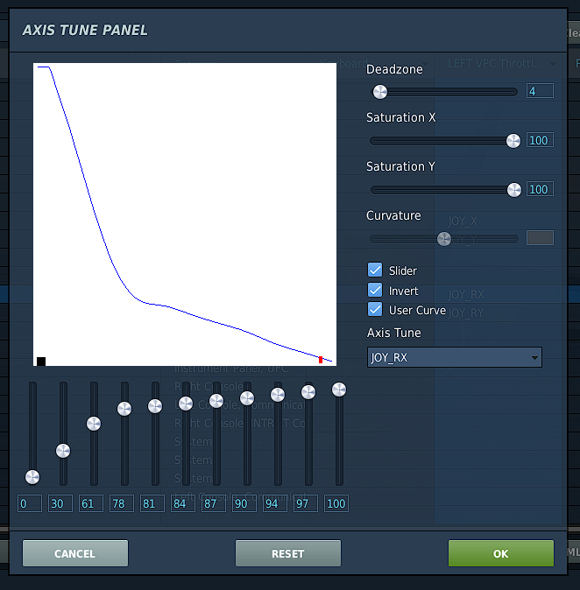This screenshot has height=590, width=580.
Task: Uncheck the Slider checkbox
Action: click(x=375, y=270)
